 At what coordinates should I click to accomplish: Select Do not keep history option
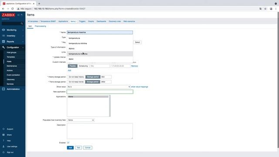76,77
